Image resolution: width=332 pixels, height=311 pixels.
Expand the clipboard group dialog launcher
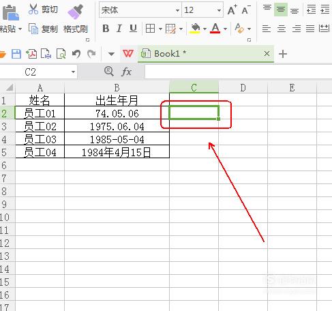pos(87,40)
